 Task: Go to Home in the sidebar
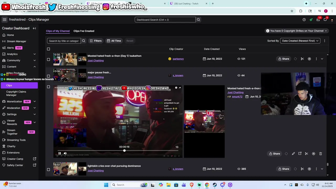[10, 35]
